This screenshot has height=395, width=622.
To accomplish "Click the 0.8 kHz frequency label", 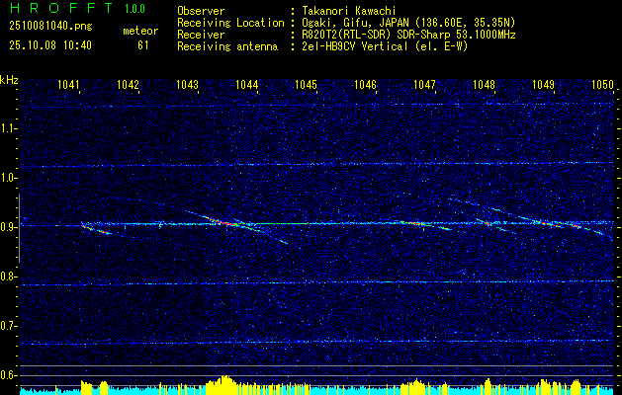I will [x=8, y=276].
